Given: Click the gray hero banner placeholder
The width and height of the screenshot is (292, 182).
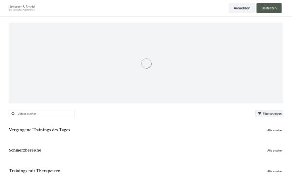Looking at the screenshot, I should pos(146,63).
